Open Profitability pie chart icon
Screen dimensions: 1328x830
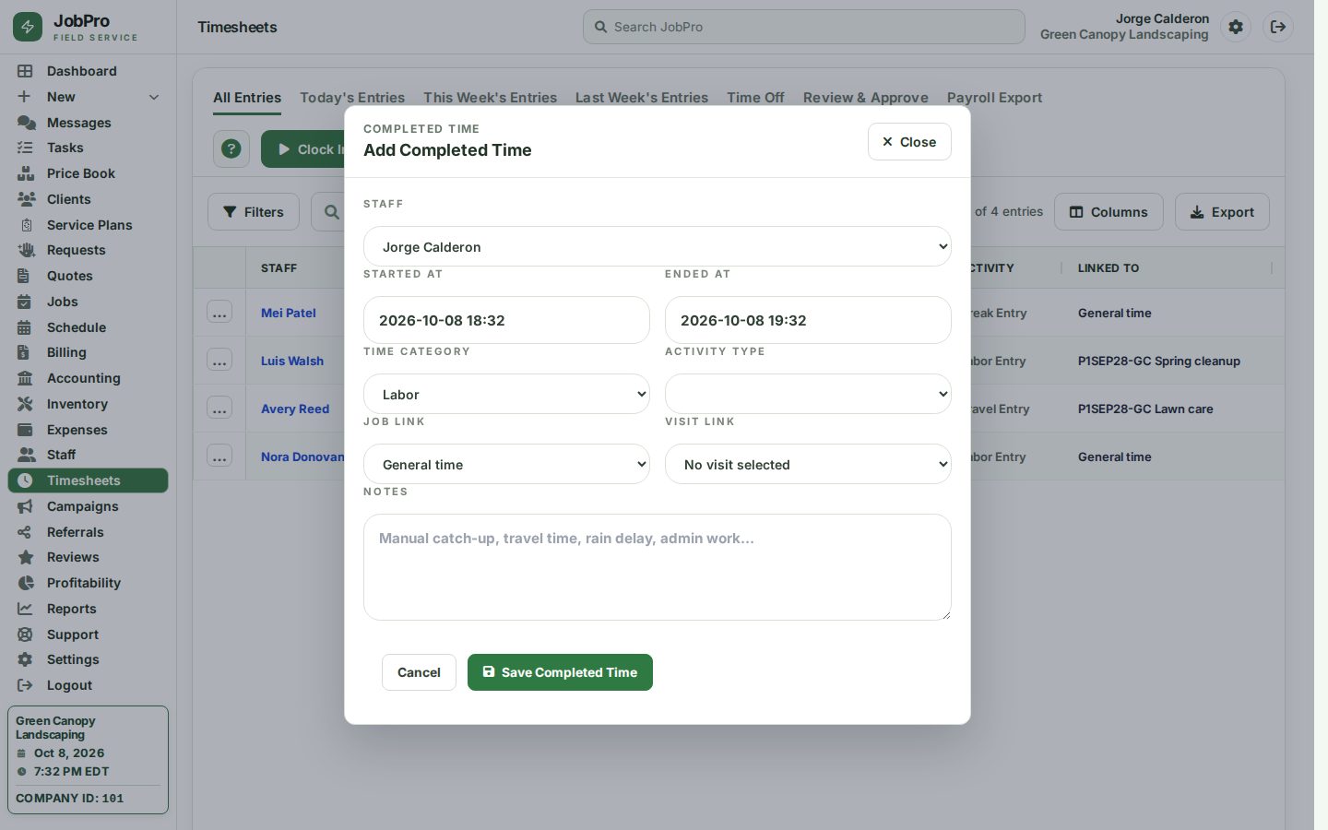[26, 583]
